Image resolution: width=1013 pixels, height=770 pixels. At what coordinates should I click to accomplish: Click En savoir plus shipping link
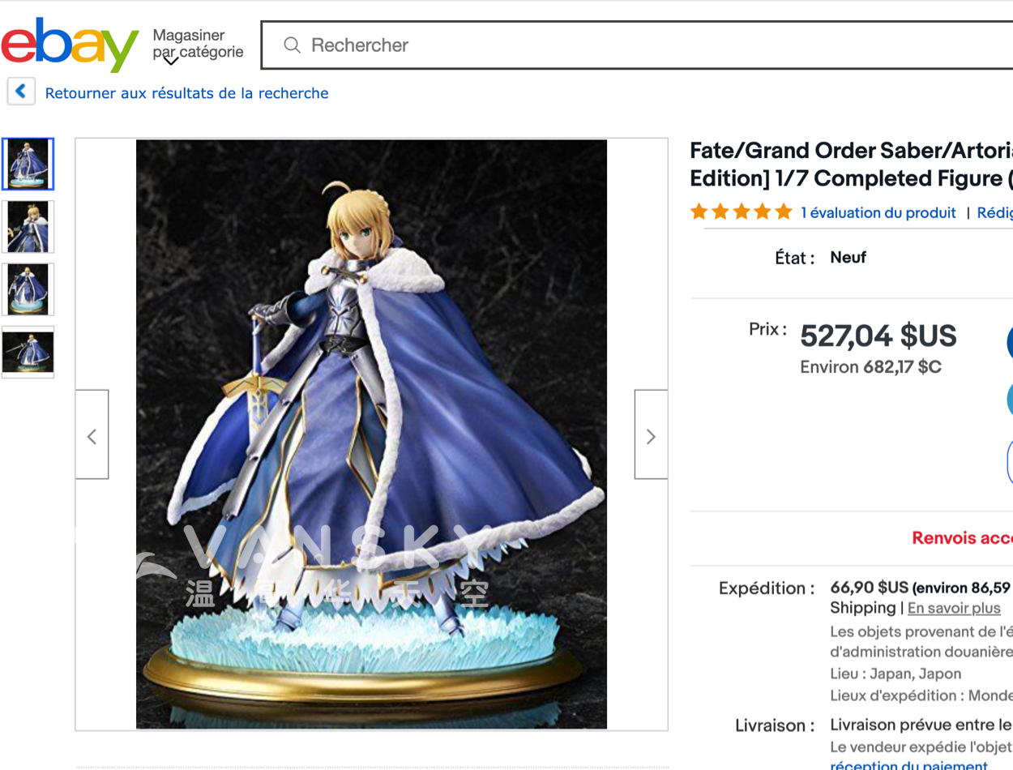[954, 608]
